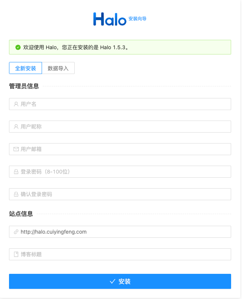This screenshot has height=299, width=242.
Task: Click the 确认登录密码 field
Action: (x=120, y=194)
